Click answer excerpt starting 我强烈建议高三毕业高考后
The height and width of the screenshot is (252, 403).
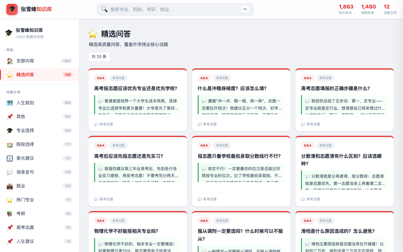[x=138, y=172]
